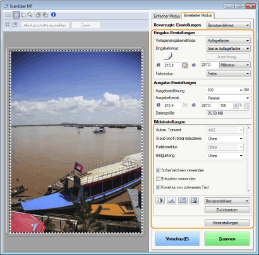Select the hand move image tool
Image resolution: width=259 pixels, height=255 pixels.
pyautogui.click(x=23, y=15)
